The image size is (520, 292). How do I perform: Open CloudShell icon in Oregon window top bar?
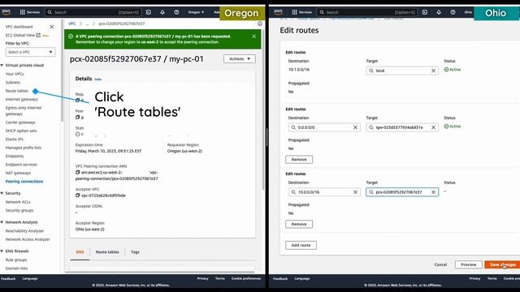[x=149, y=12]
